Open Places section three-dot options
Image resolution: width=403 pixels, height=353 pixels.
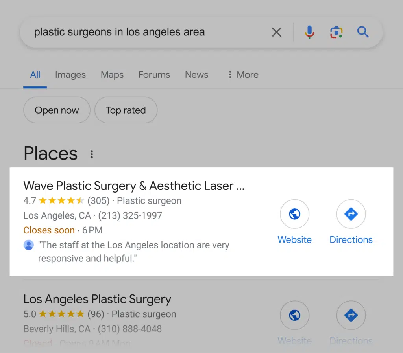coord(92,154)
